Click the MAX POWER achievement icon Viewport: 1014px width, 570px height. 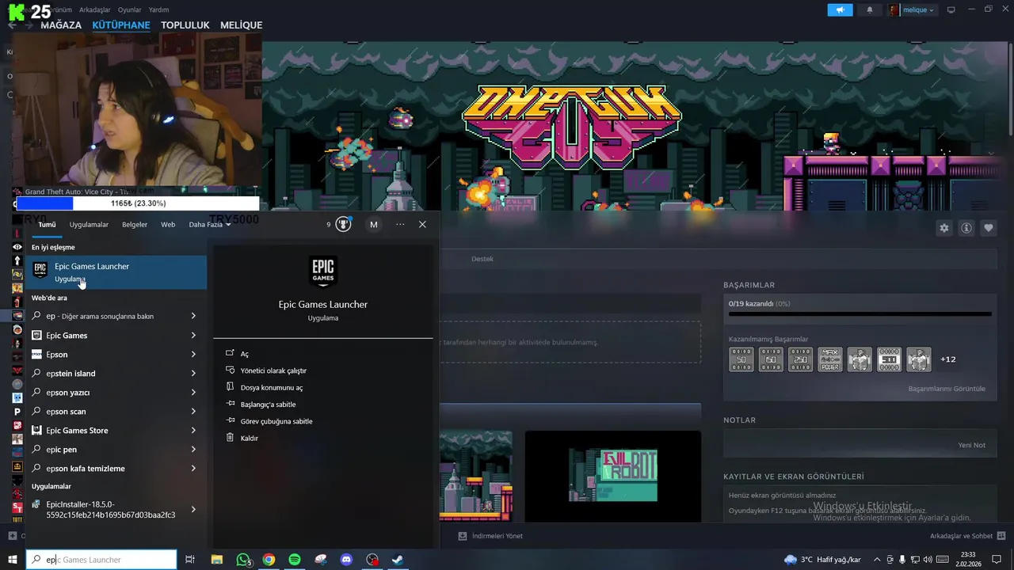830,359
